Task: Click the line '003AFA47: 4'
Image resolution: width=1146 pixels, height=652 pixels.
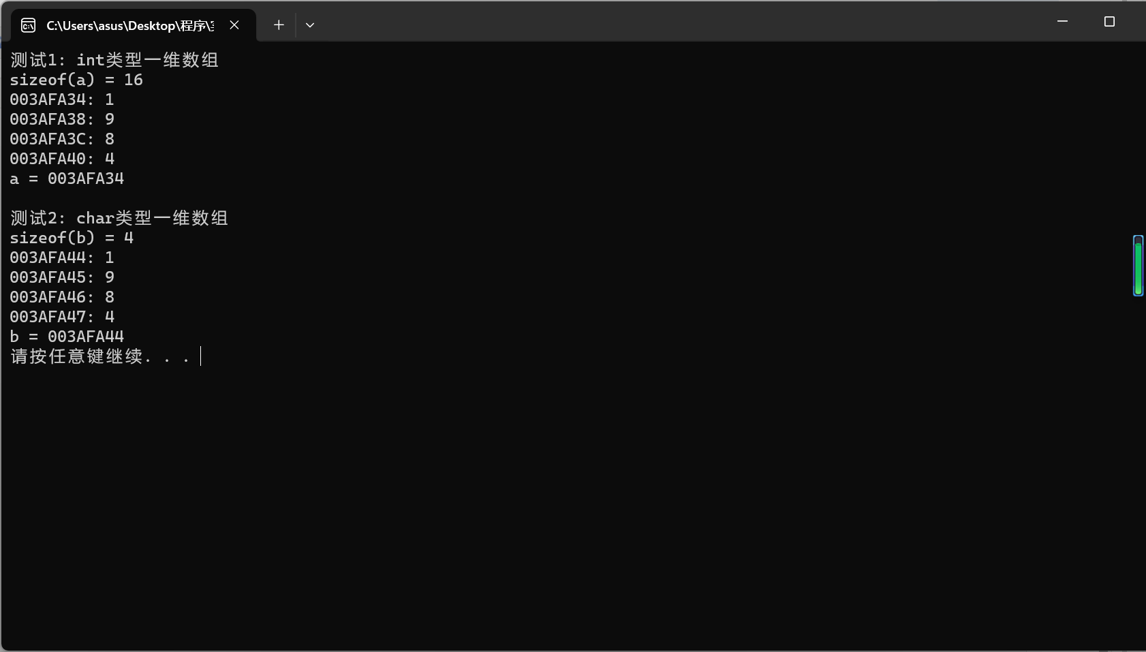Action: pyautogui.click(x=62, y=317)
